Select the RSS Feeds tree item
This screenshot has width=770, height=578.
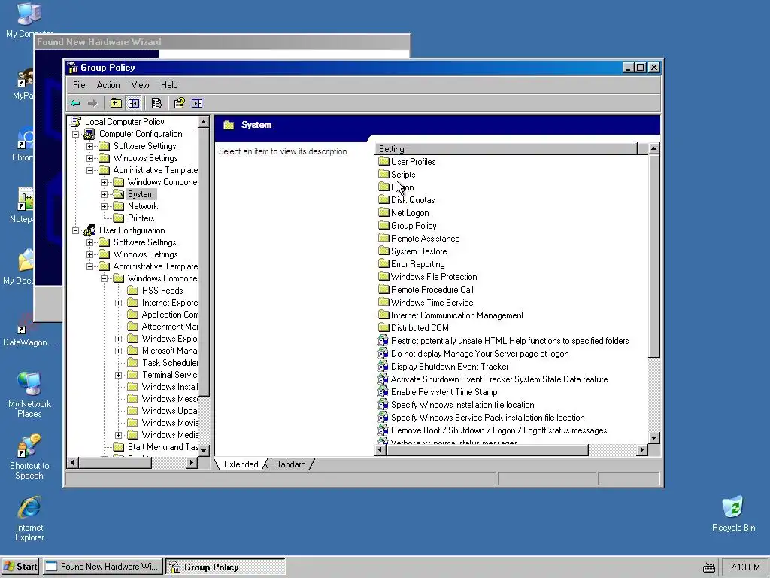tap(162, 291)
